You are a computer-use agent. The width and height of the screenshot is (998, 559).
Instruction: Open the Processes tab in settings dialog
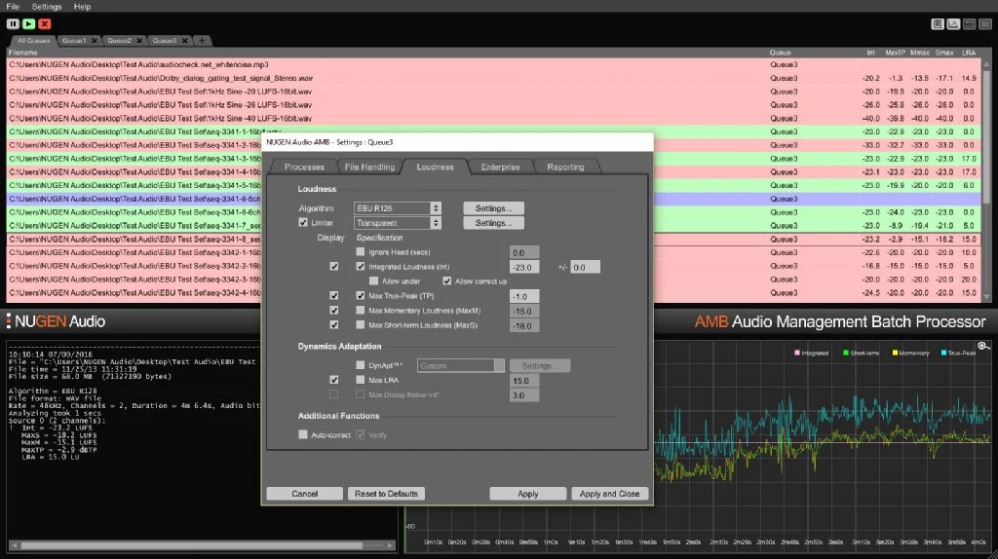(x=304, y=167)
